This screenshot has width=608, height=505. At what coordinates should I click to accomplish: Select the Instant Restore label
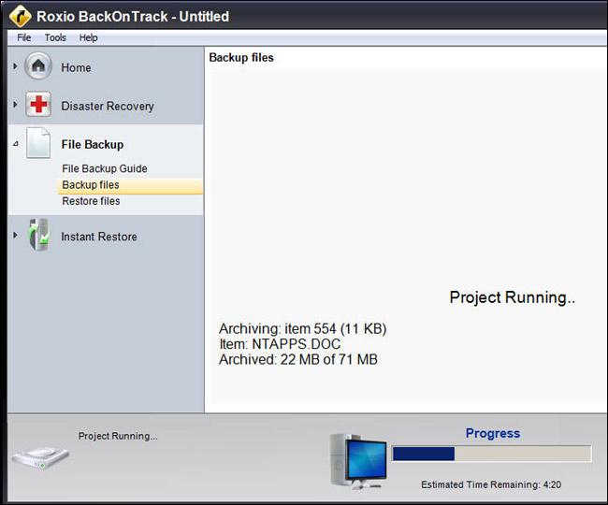[99, 237]
